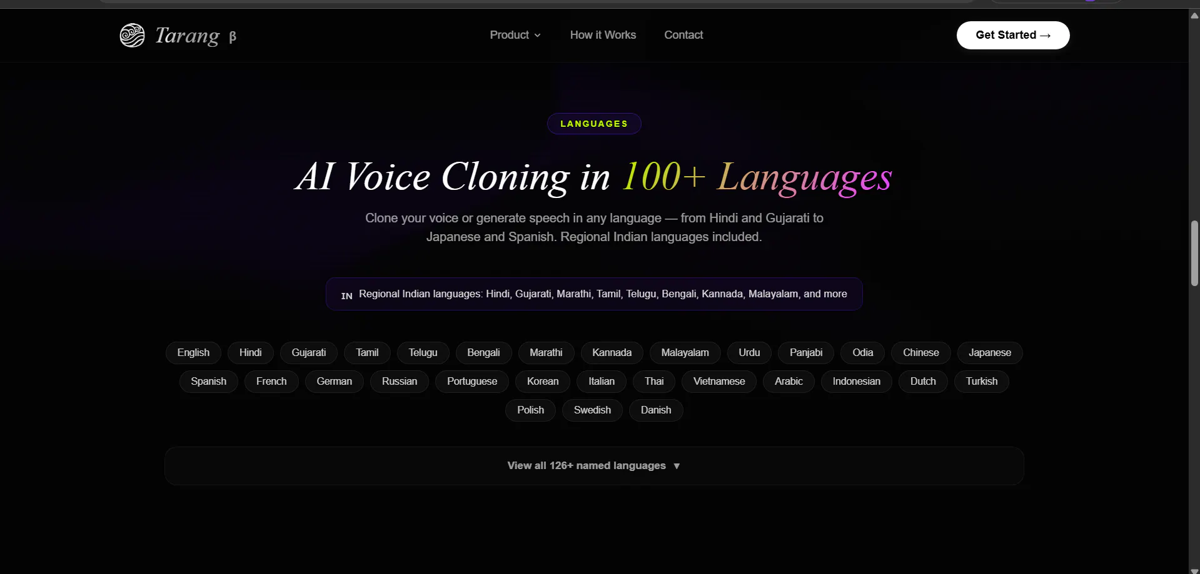Click the French chip

click(271, 382)
